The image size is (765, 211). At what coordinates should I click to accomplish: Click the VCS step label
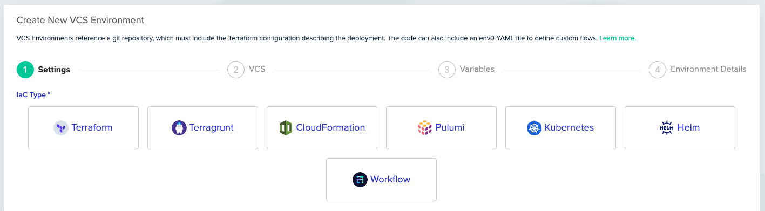click(x=257, y=70)
